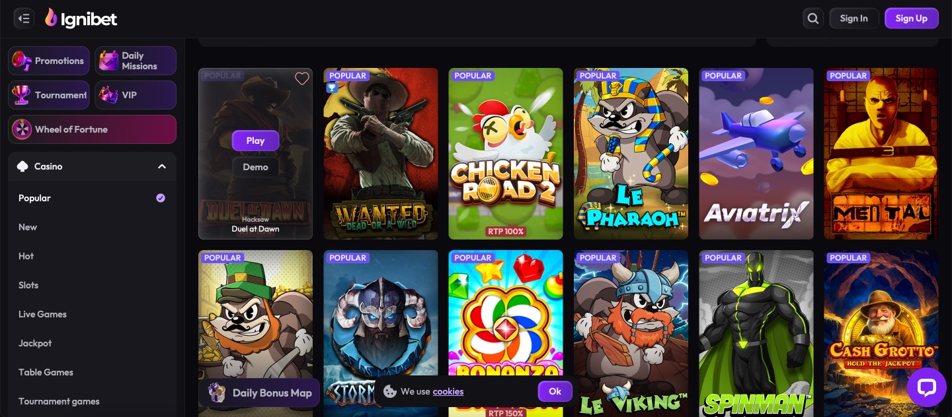Favorite Duel at Dawn with the heart icon

point(302,79)
